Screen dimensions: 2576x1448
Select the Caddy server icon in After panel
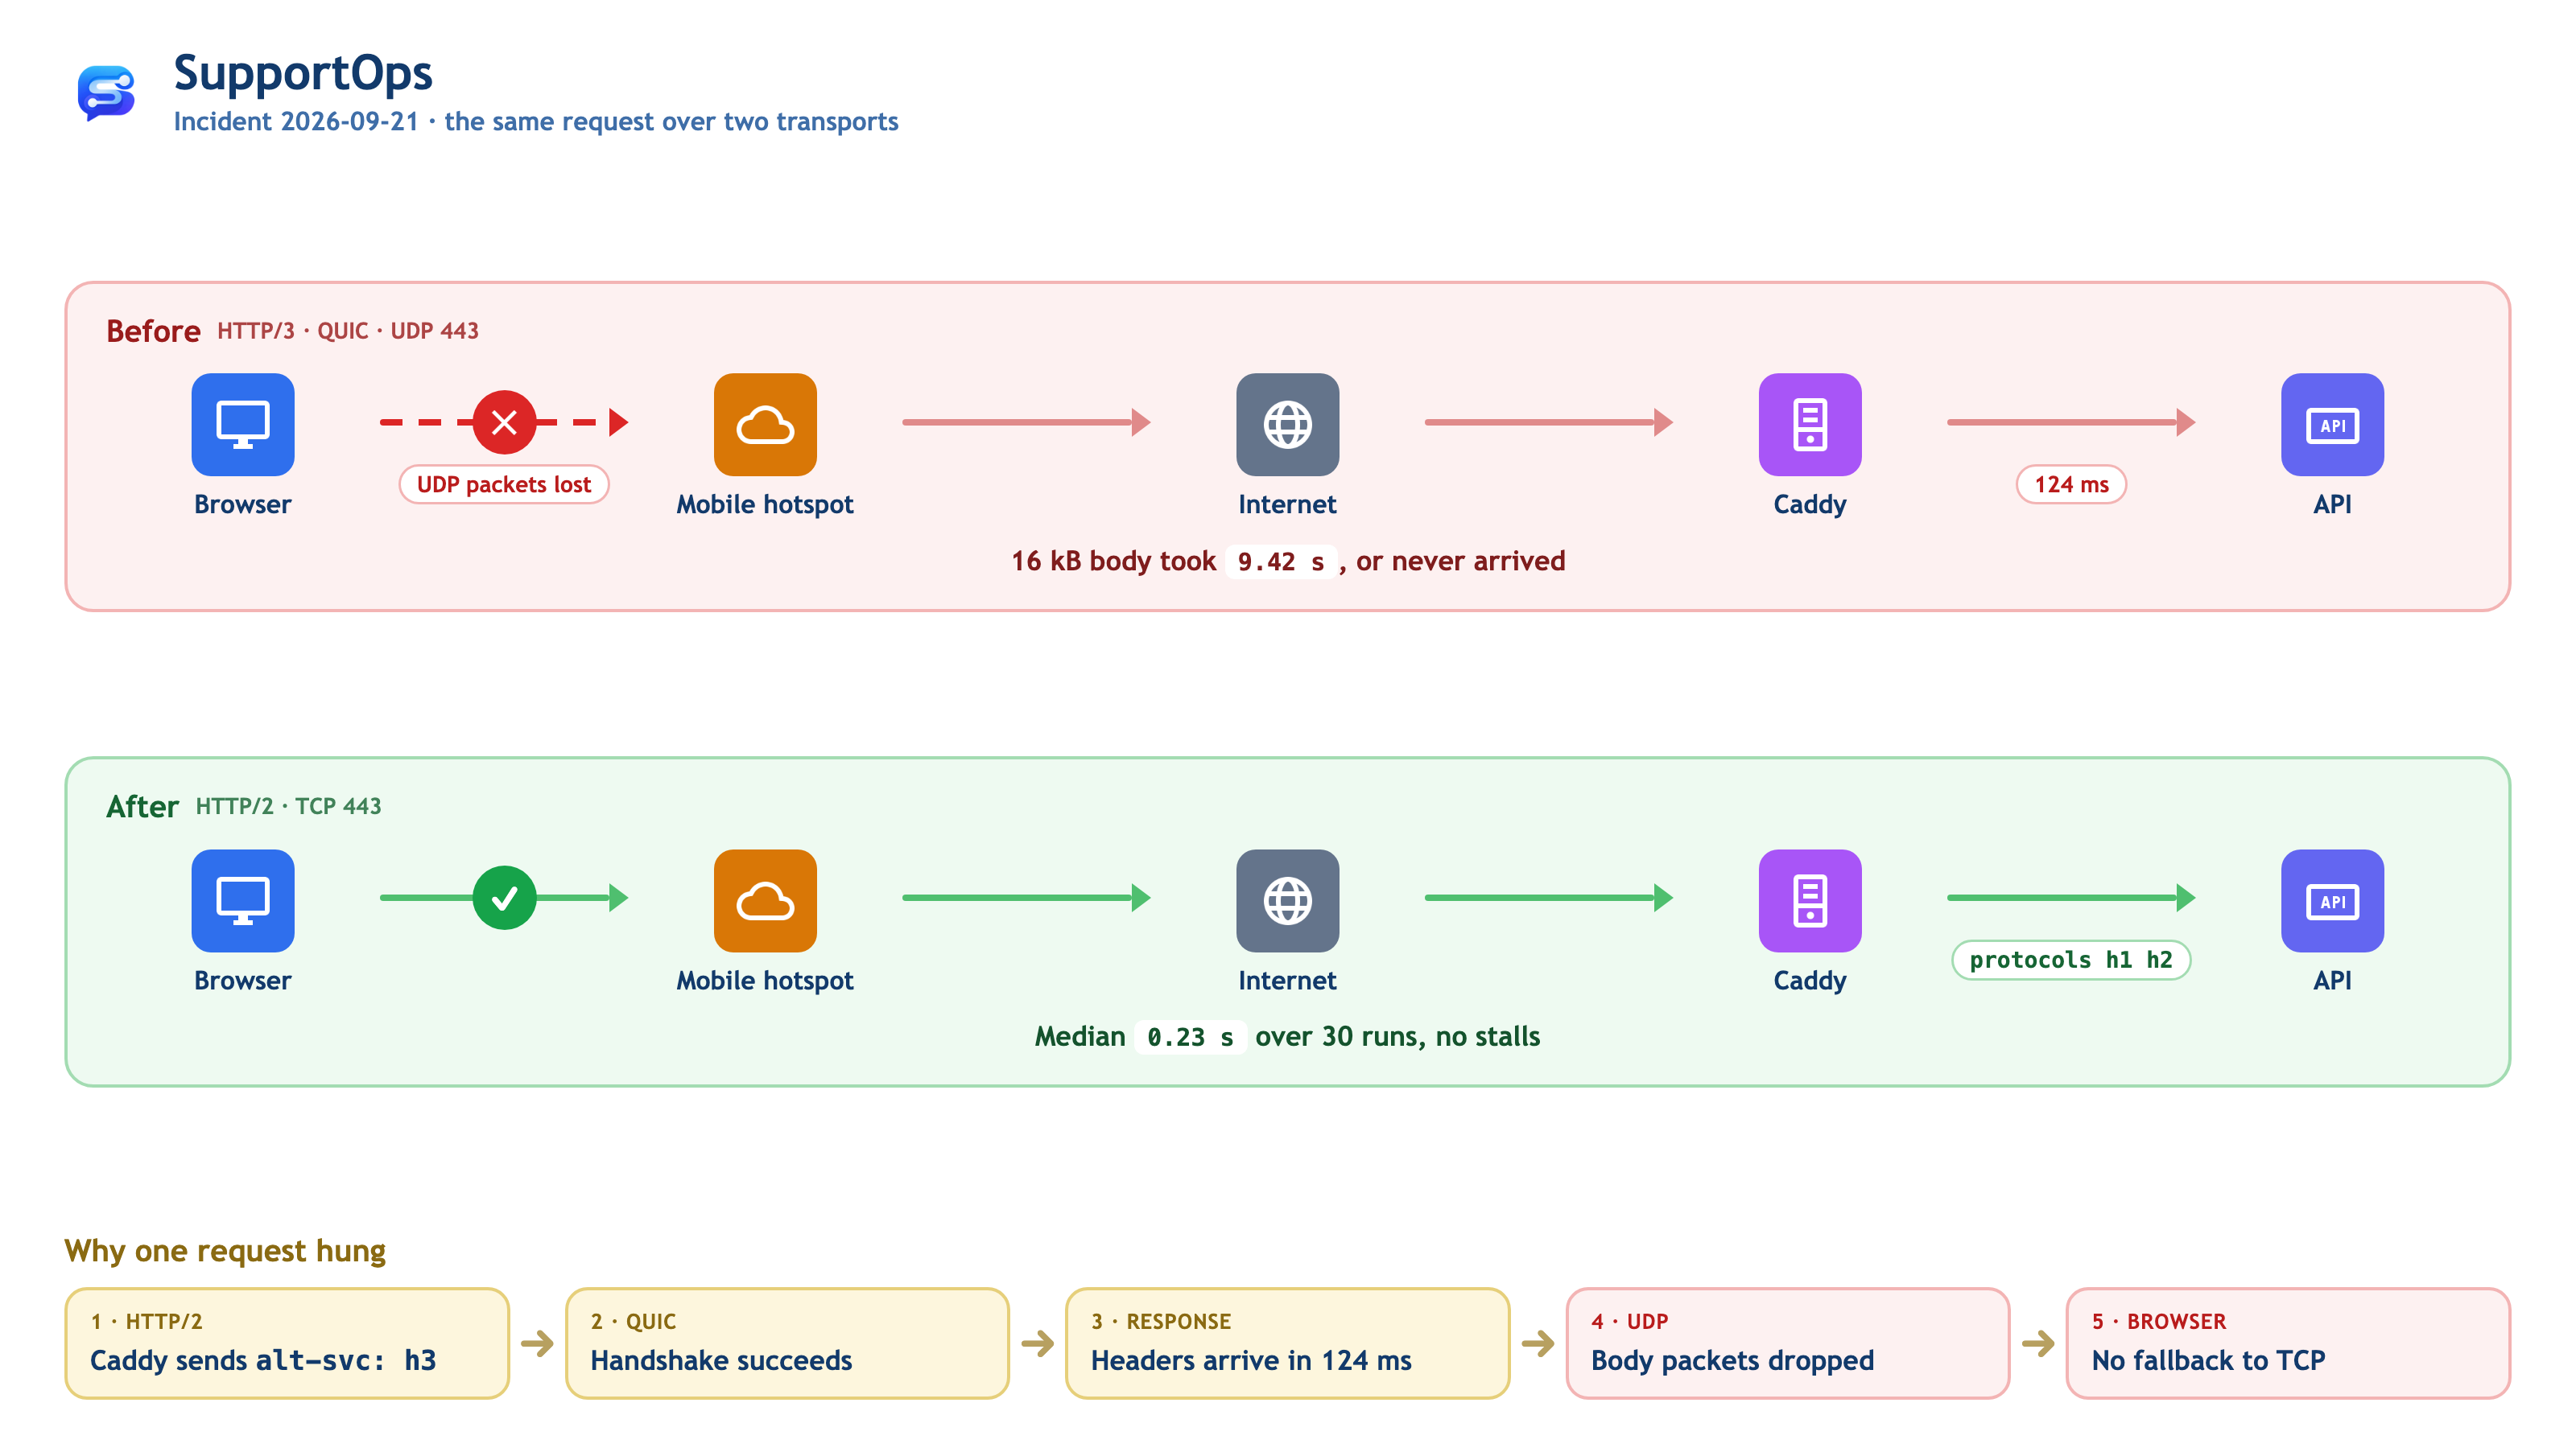click(1810, 900)
